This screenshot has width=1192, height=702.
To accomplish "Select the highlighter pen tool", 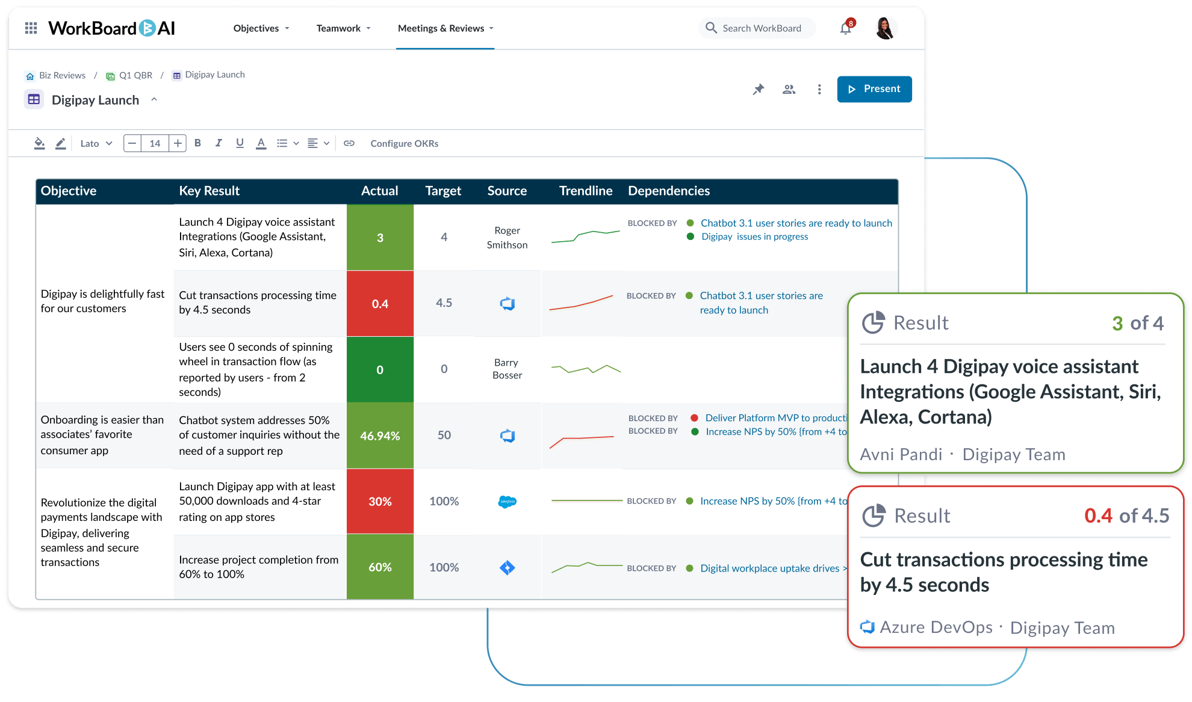I will [60, 143].
